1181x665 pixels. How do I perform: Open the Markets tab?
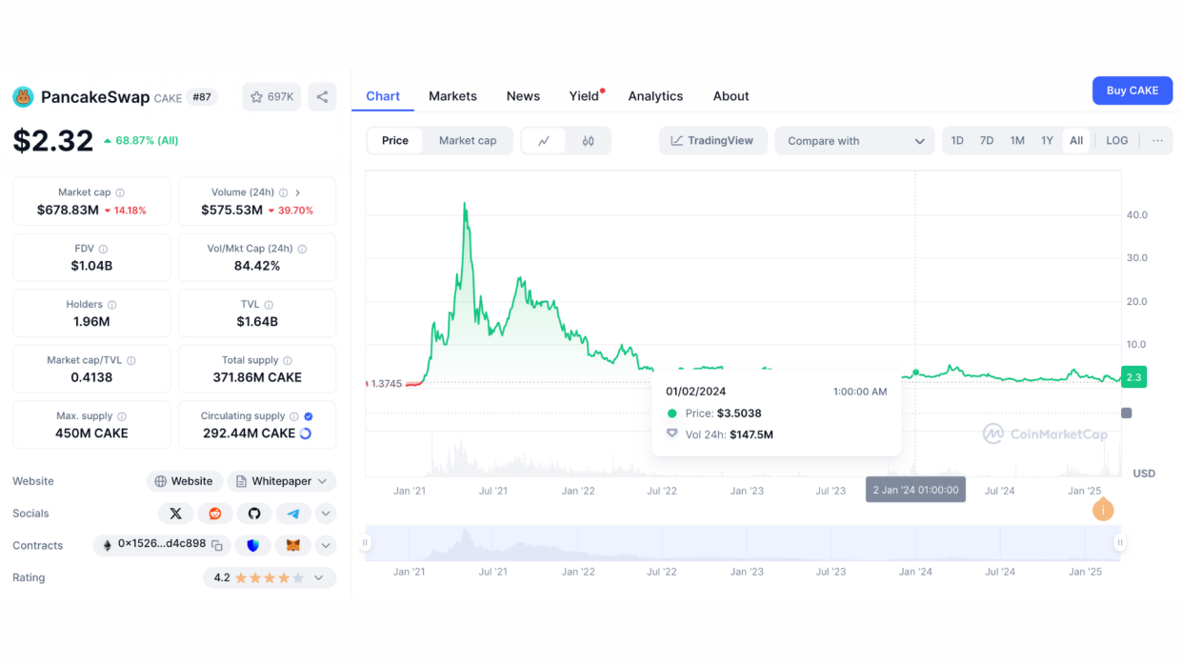[452, 96]
